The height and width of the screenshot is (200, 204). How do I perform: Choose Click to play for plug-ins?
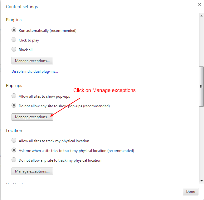(x=14, y=40)
